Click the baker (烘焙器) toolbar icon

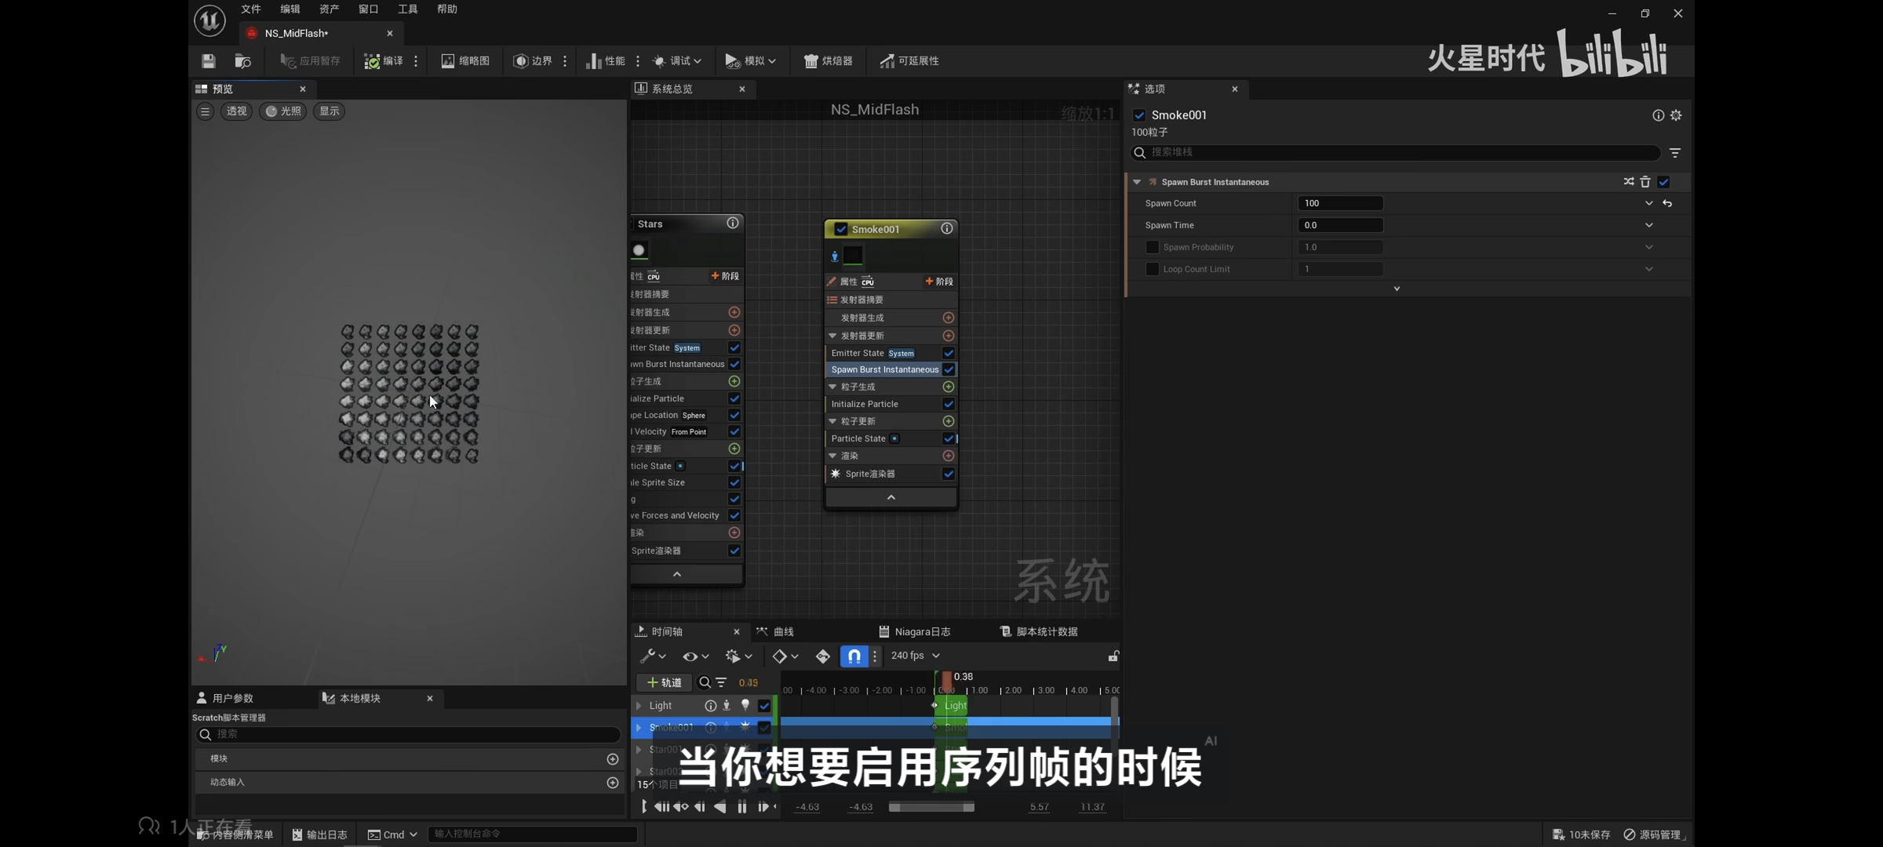828,61
